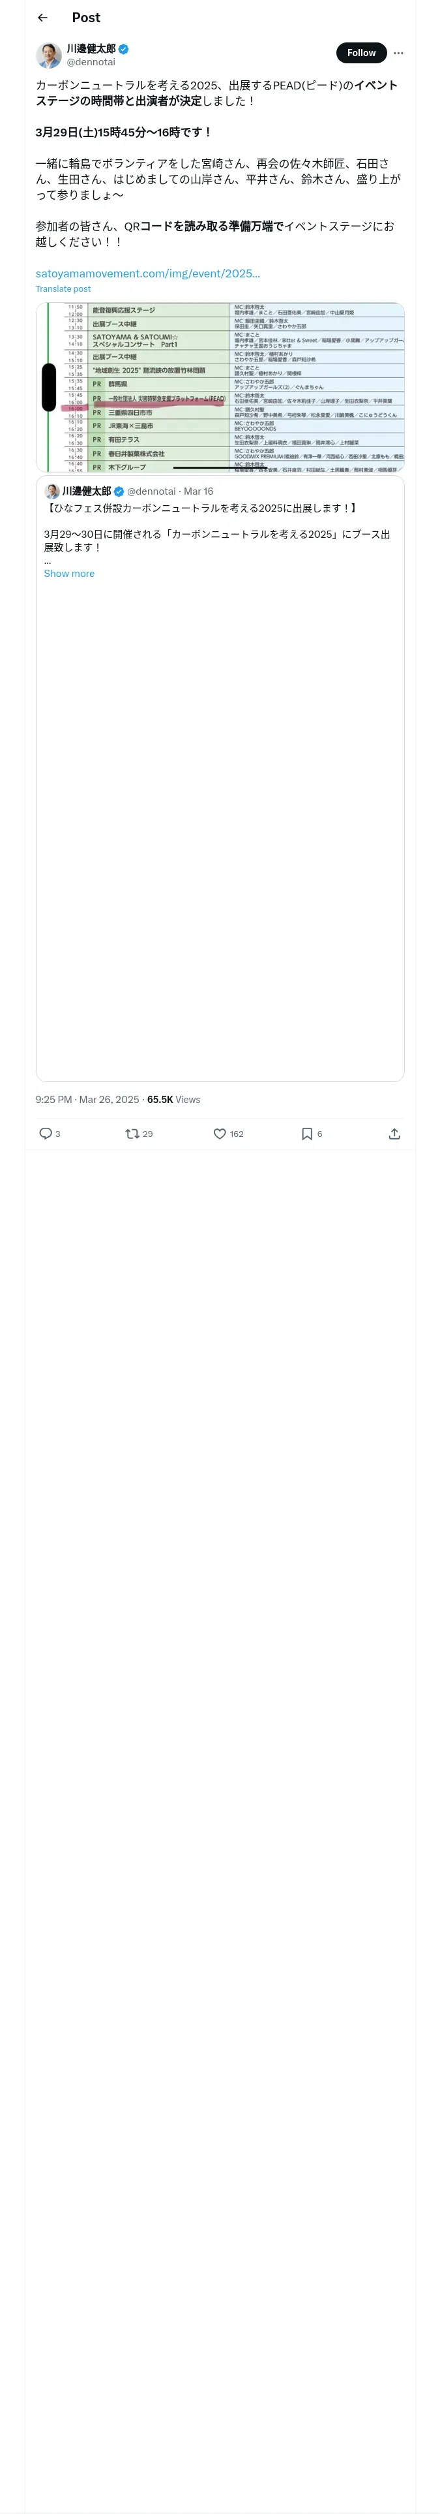Translate post into another language
This screenshot has width=440, height=2514.
[x=63, y=289]
